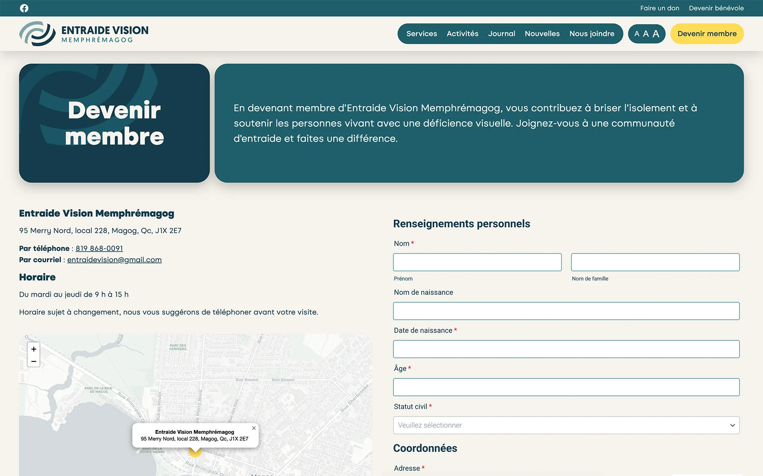Select the largest text size A
The width and height of the screenshot is (763, 476).
click(x=656, y=34)
